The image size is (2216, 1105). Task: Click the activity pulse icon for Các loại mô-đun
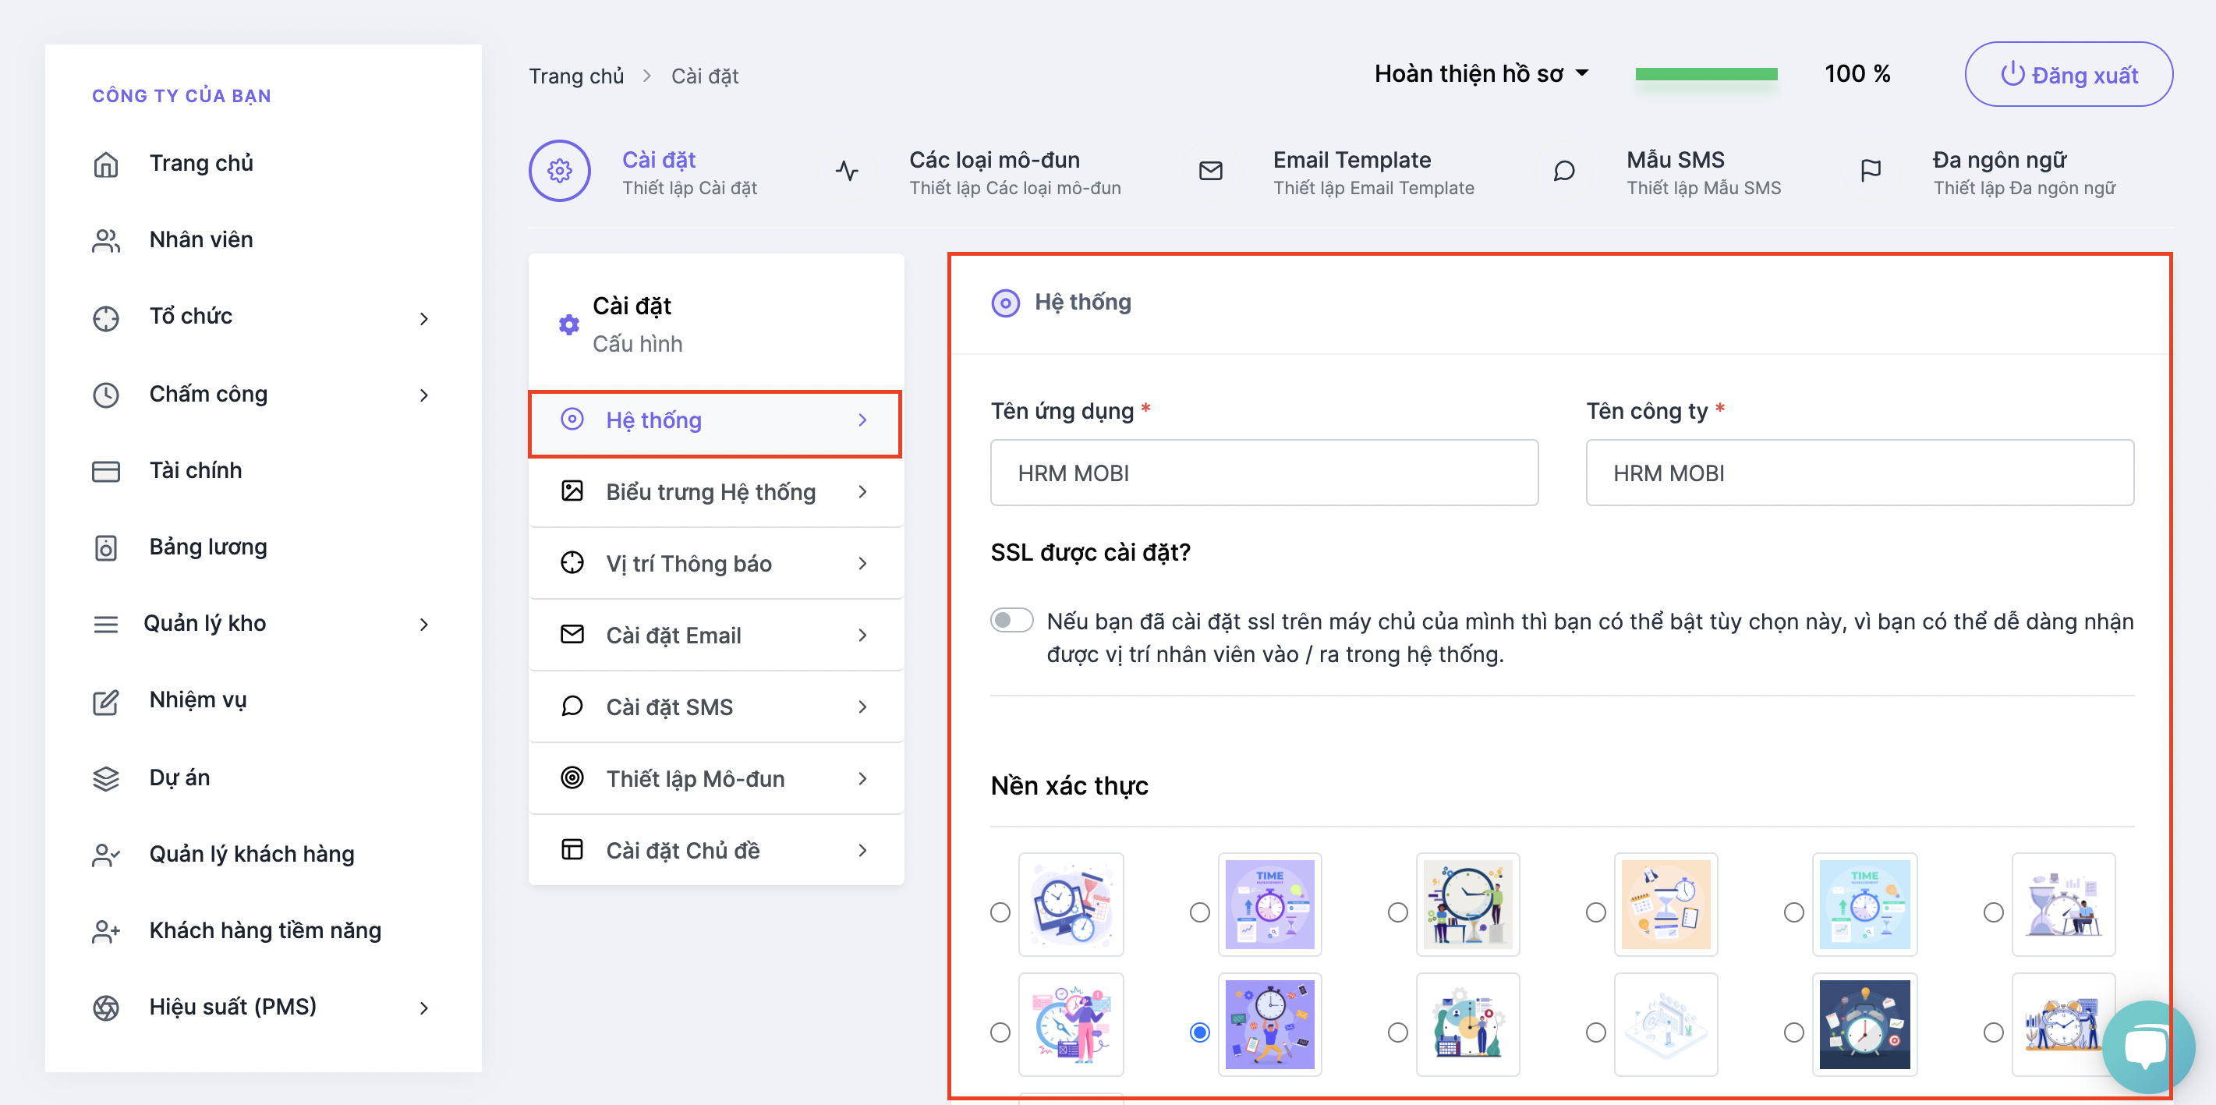(x=848, y=172)
